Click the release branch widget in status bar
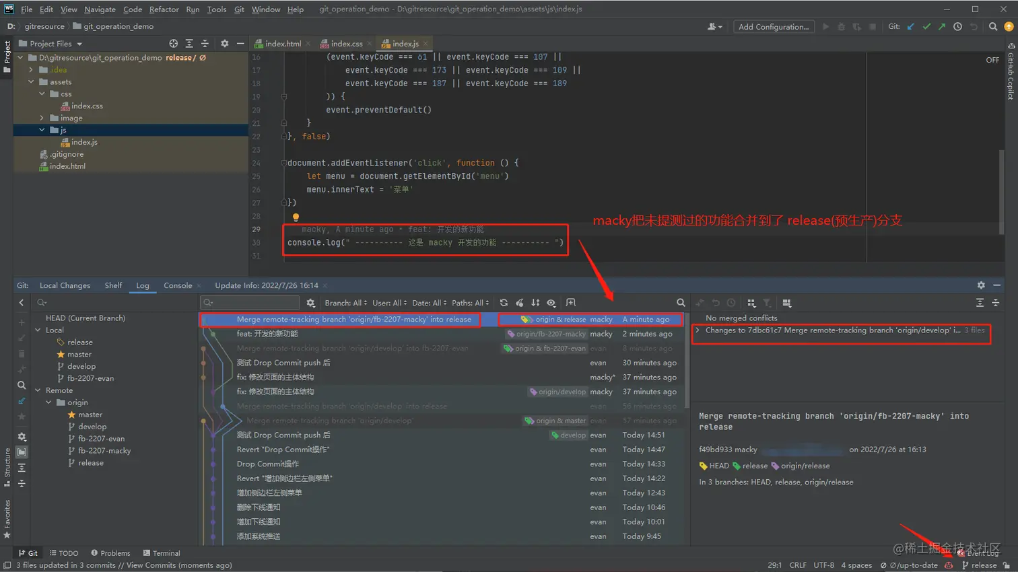Image resolution: width=1018 pixels, height=572 pixels. pos(980,565)
